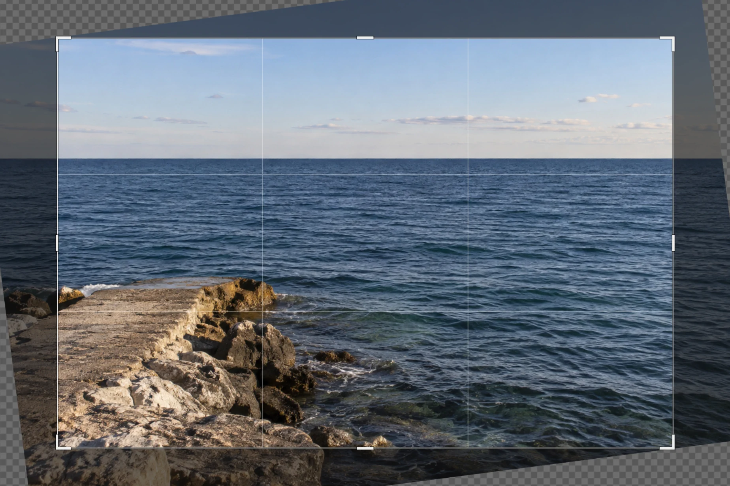Image resolution: width=730 pixels, height=486 pixels.
Task: Click the white wave splash beside the pier
Action: coord(99,288)
